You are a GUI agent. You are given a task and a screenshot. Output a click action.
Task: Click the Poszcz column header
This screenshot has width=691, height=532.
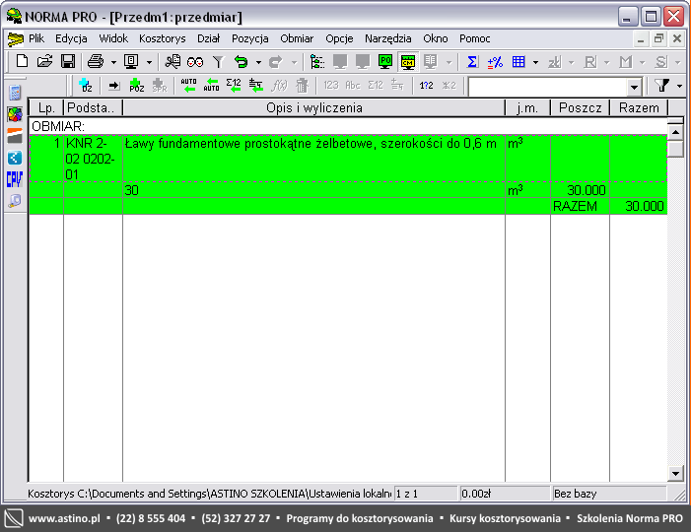click(x=580, y=108)
